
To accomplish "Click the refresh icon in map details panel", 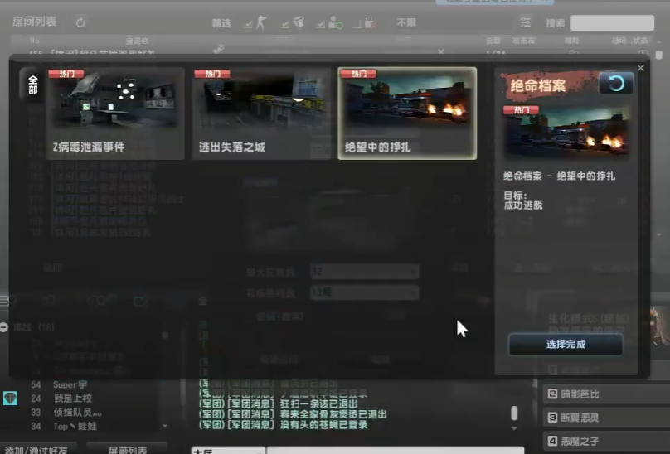I will (x=615, y=84).
